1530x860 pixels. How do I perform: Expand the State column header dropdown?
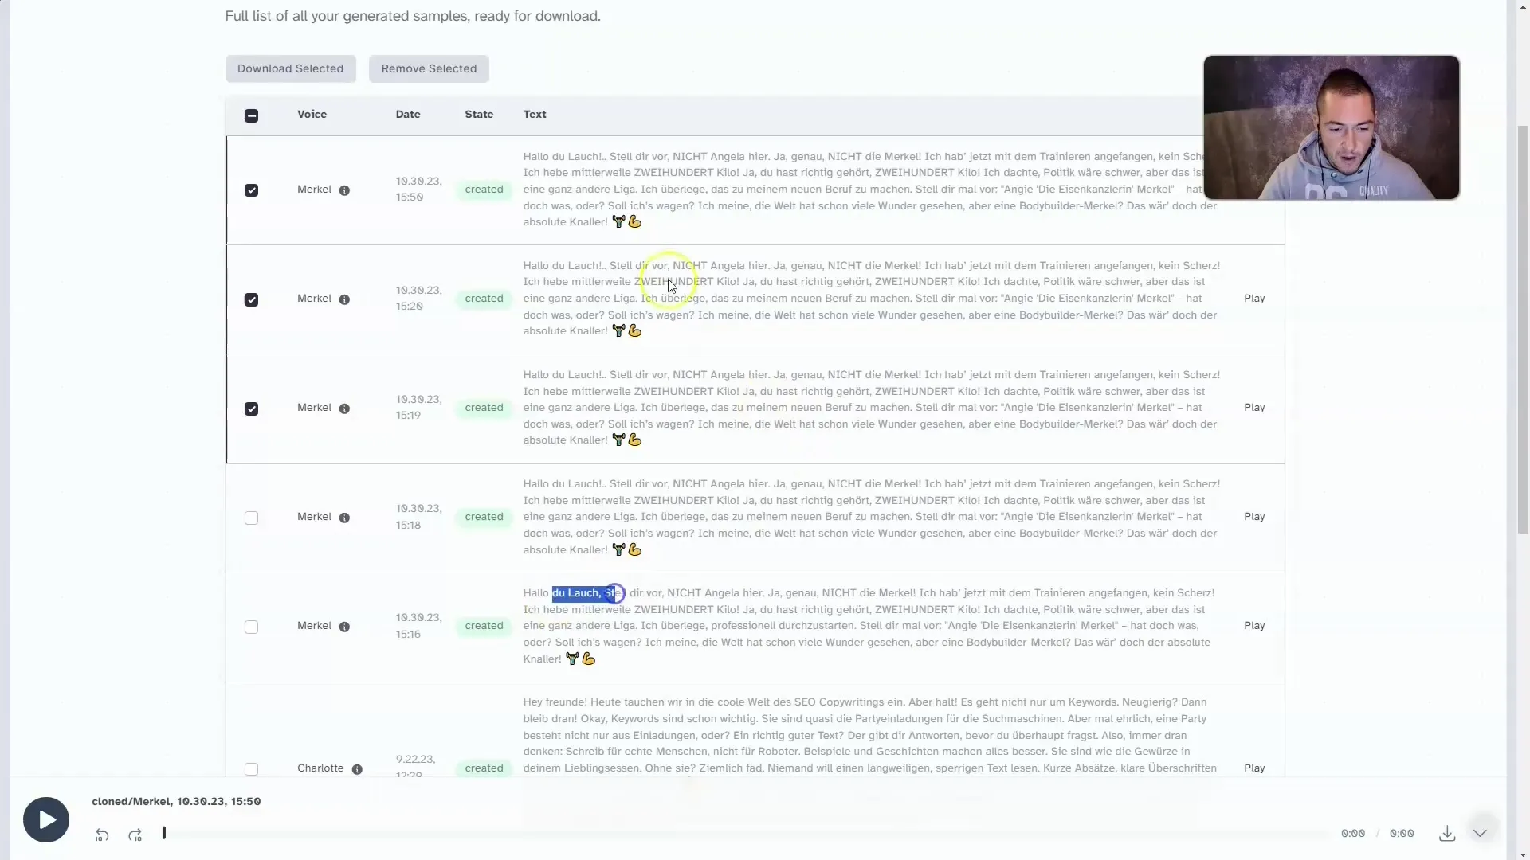(x=479, y=113)
